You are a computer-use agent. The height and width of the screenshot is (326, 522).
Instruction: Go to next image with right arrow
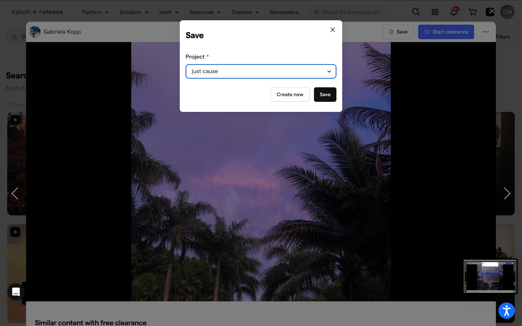[x=507, y=194]
